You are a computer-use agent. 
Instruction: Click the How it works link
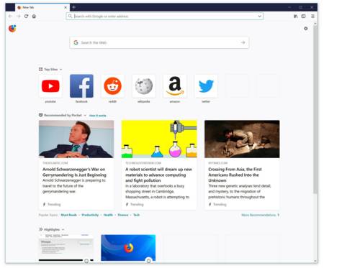97,116
